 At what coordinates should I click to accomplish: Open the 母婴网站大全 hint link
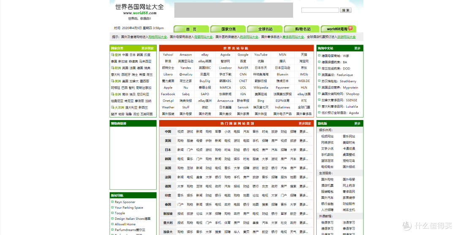(203, 37)
